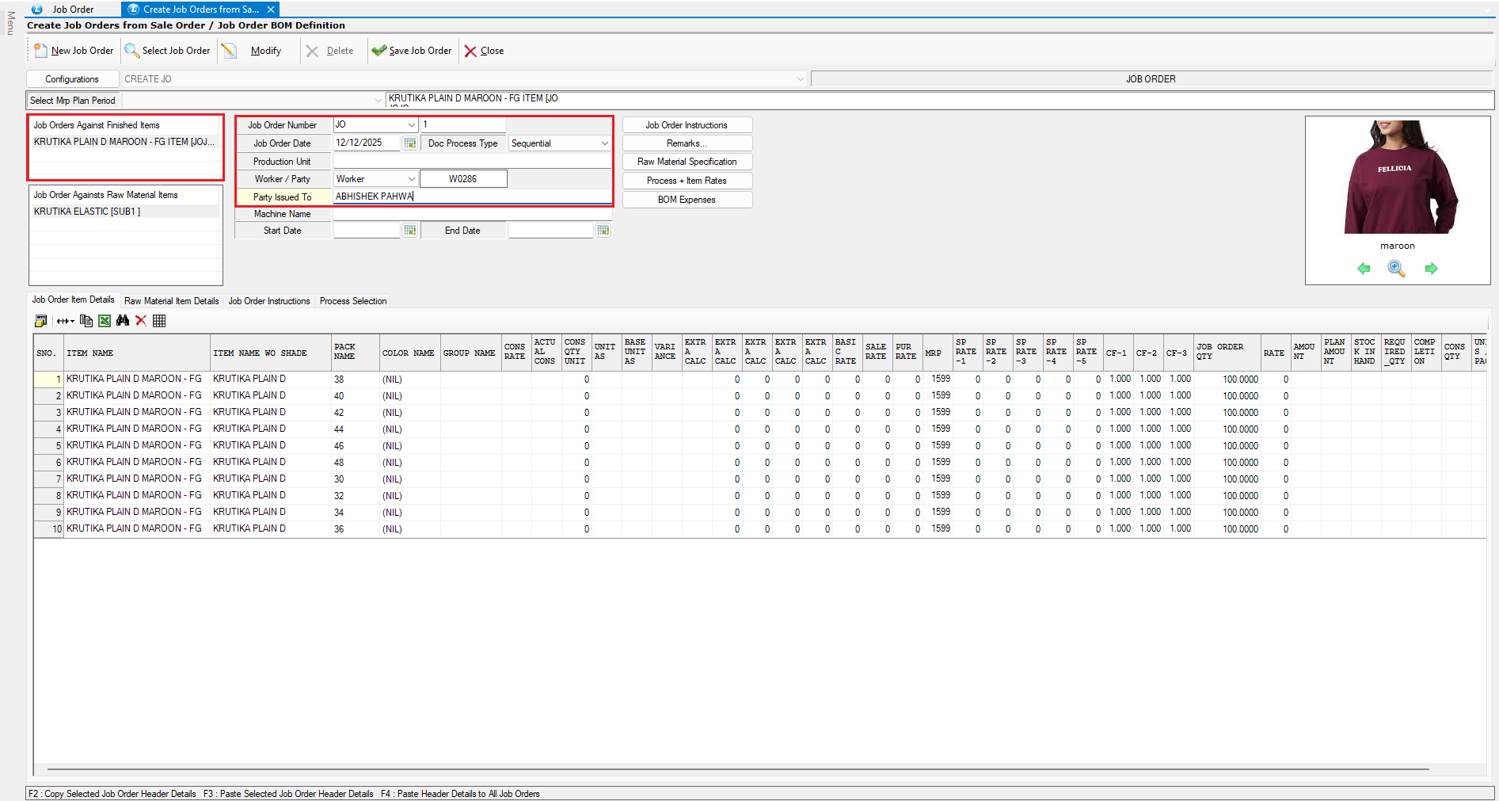
Task: Open the Select Mrp Plan Period dropdown
Action: [x=378, y=101]
